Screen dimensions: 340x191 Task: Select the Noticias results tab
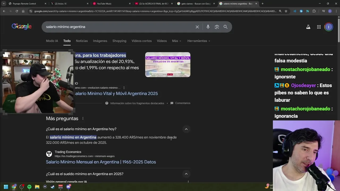[x=82, y=41]
